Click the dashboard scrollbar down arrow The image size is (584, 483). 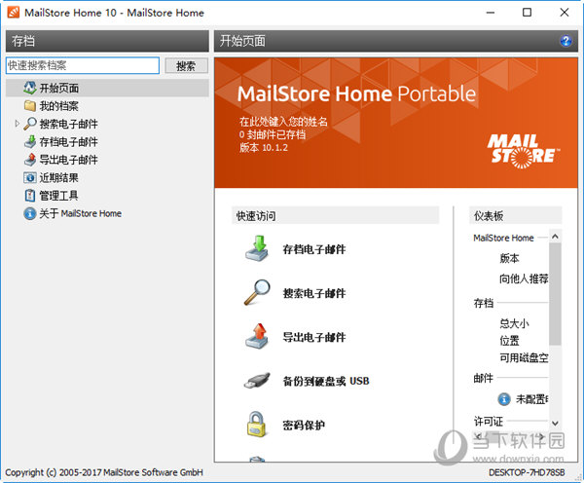[555, 424]
